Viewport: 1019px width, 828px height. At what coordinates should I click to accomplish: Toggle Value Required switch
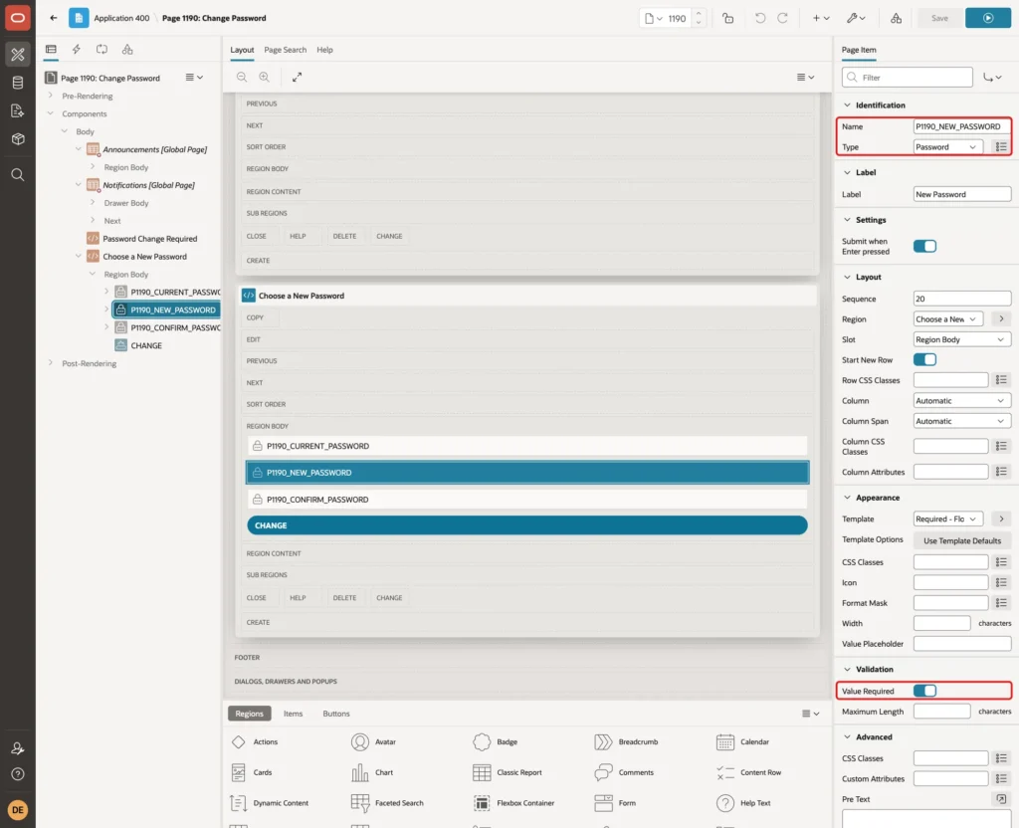pyautogui.click(x=924, y=691)
